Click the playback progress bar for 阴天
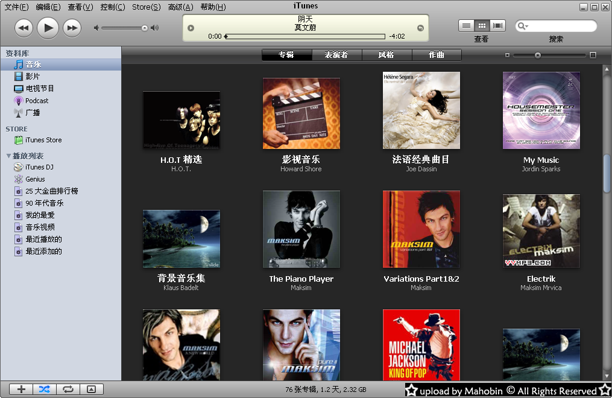 click(x=305, y=36)
